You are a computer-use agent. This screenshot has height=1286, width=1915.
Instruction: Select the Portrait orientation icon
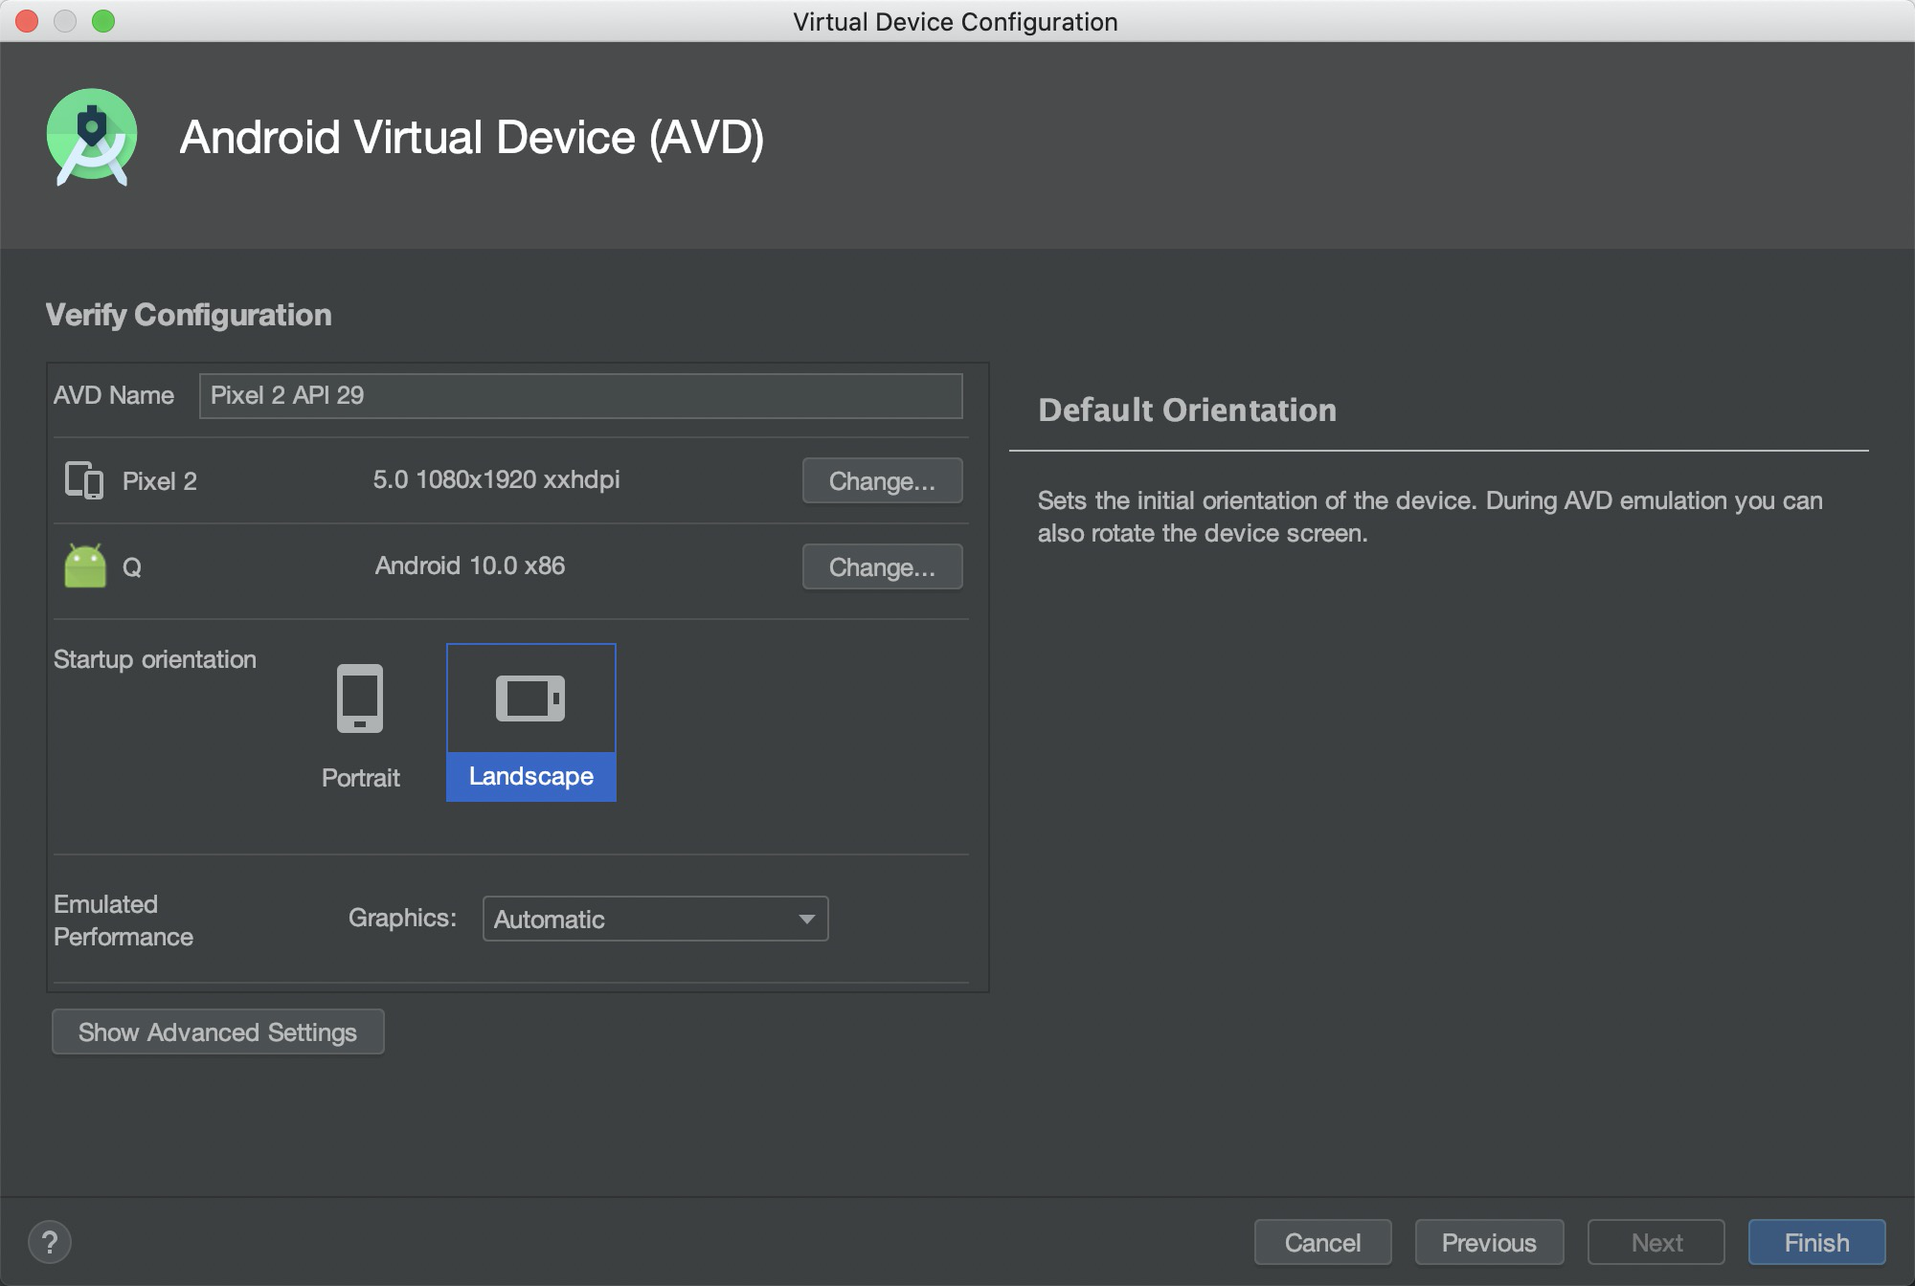point(360,698)
